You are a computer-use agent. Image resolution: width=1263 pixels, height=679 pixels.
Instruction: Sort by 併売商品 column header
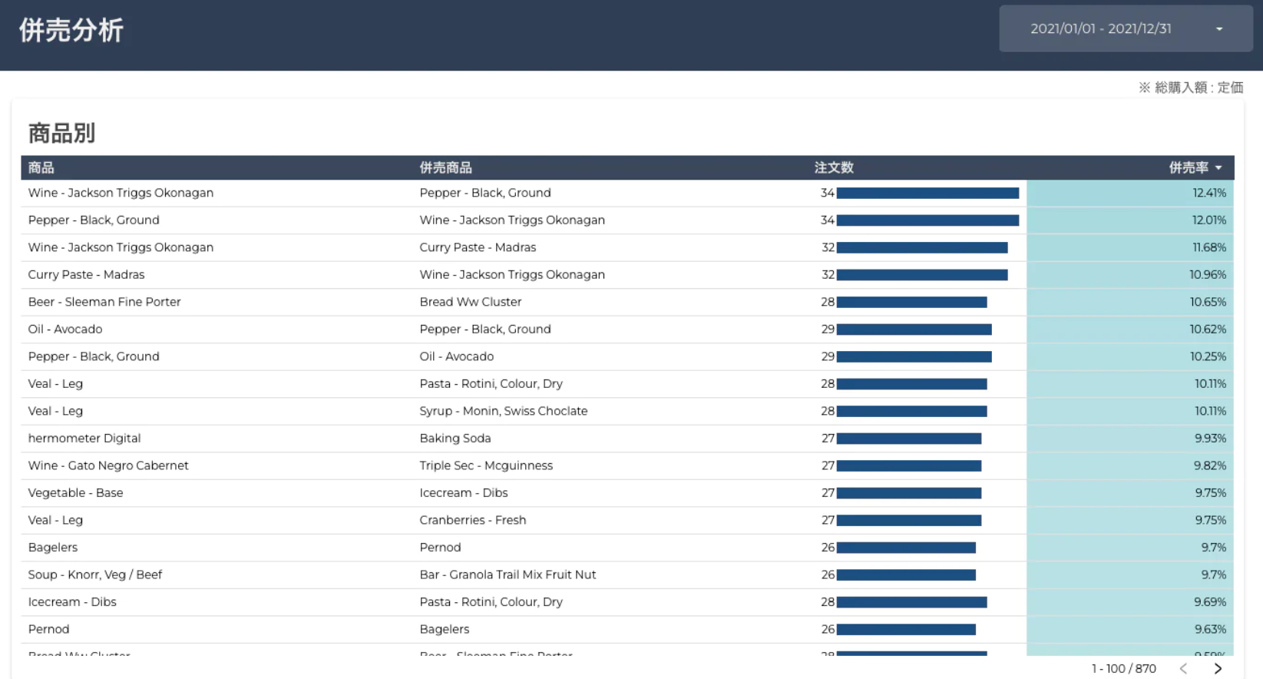(445, 167)
